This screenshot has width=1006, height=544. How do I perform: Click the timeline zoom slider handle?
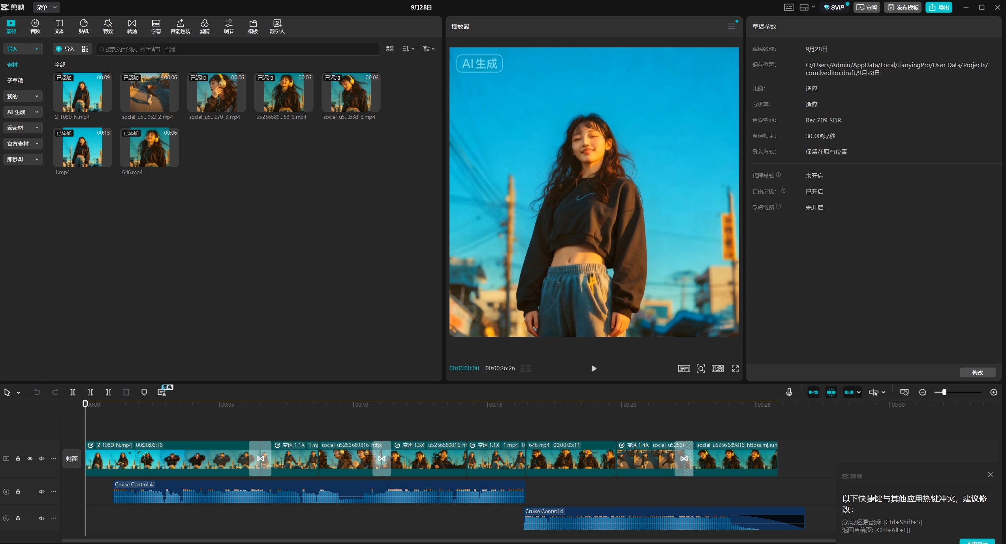click(944, 392)
